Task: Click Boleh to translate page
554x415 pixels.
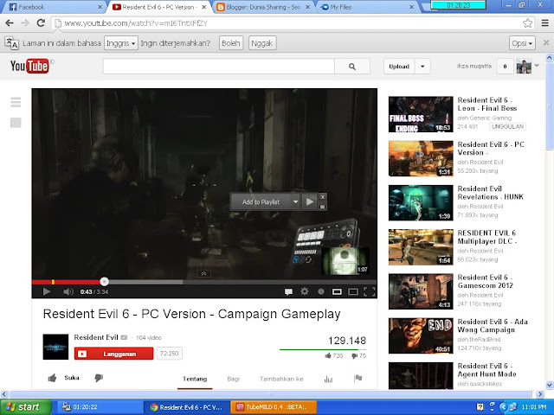Action: (231, 43)
